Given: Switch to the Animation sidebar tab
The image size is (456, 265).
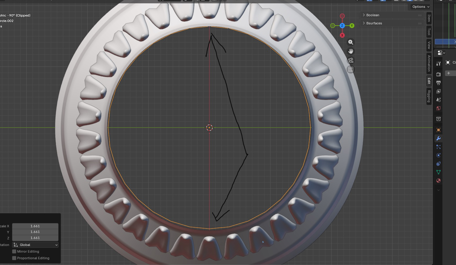Looking at the screenshot, I should (x=429, y=63).
